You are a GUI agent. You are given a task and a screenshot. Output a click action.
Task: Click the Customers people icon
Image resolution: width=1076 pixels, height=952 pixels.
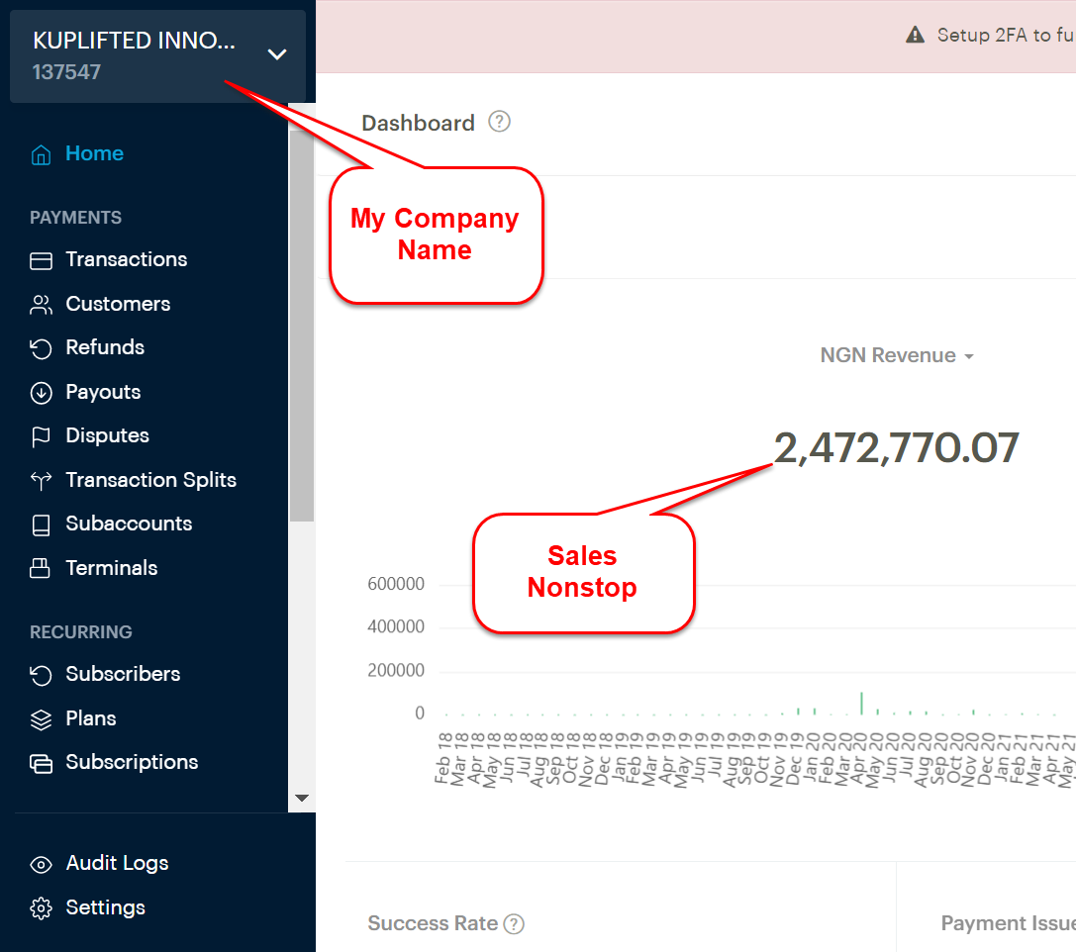[41, 305]
